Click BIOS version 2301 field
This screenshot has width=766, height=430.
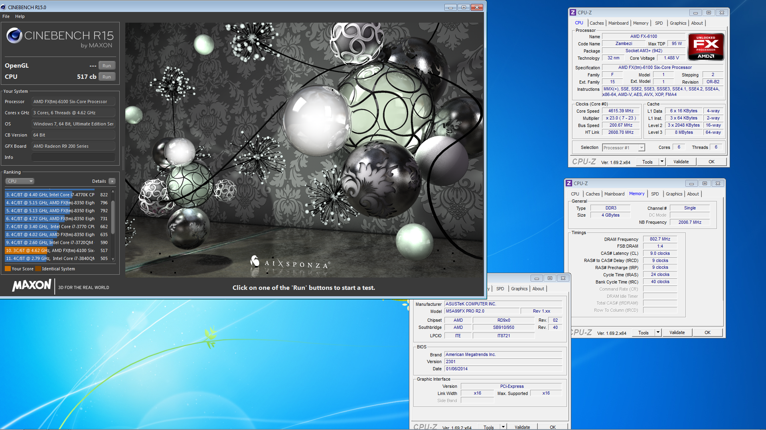click(x=503, y=362)
